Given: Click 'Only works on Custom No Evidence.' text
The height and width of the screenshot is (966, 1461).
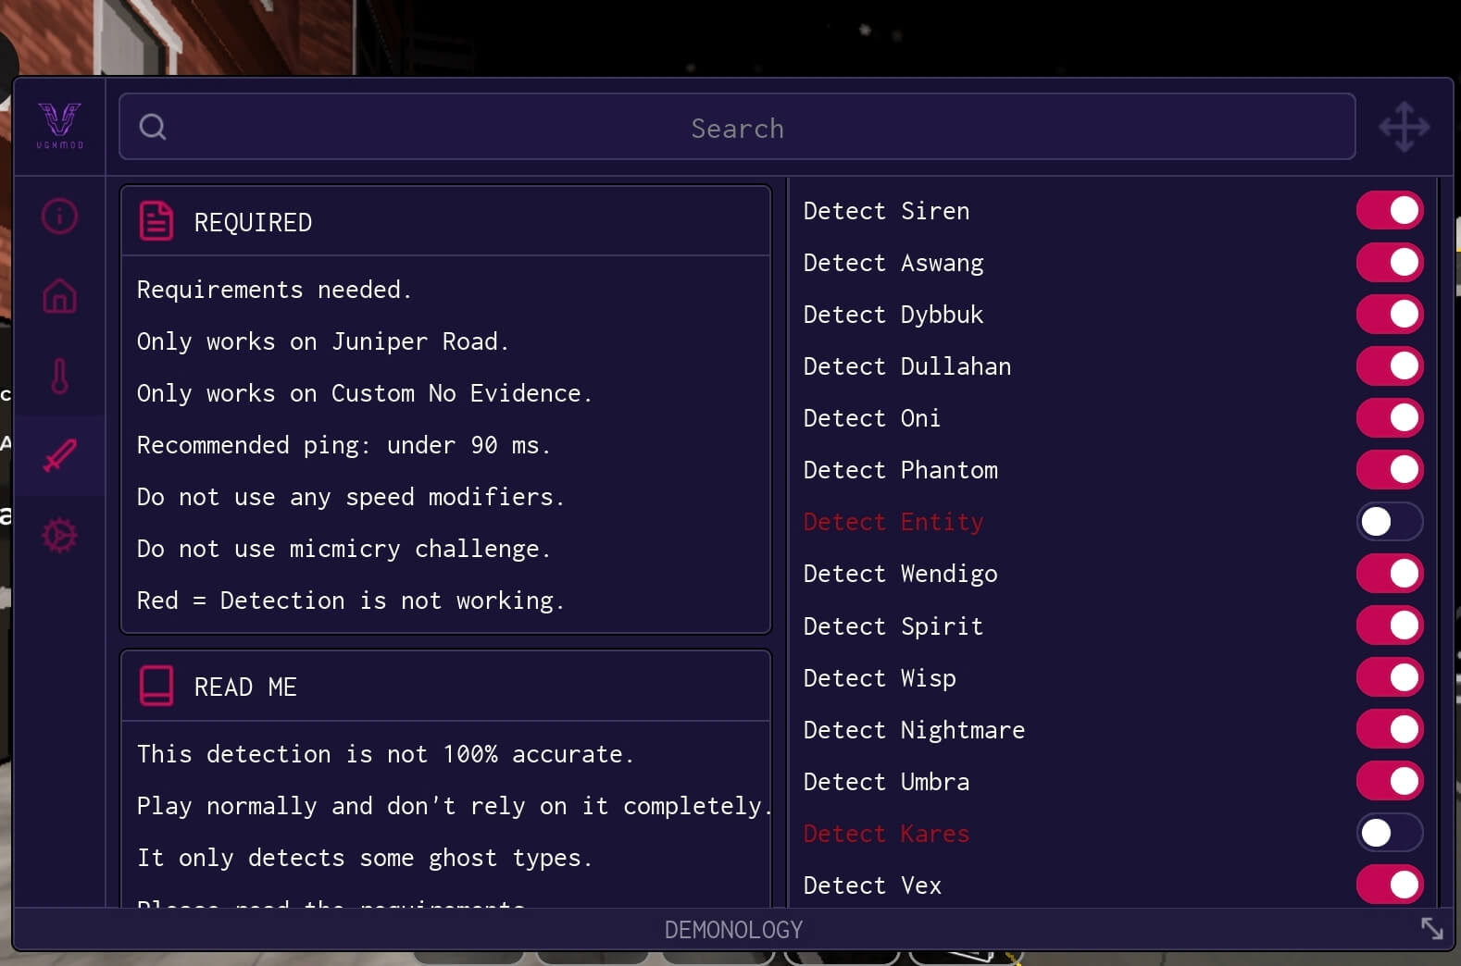Looking at the screenshot, I should 364,393.
